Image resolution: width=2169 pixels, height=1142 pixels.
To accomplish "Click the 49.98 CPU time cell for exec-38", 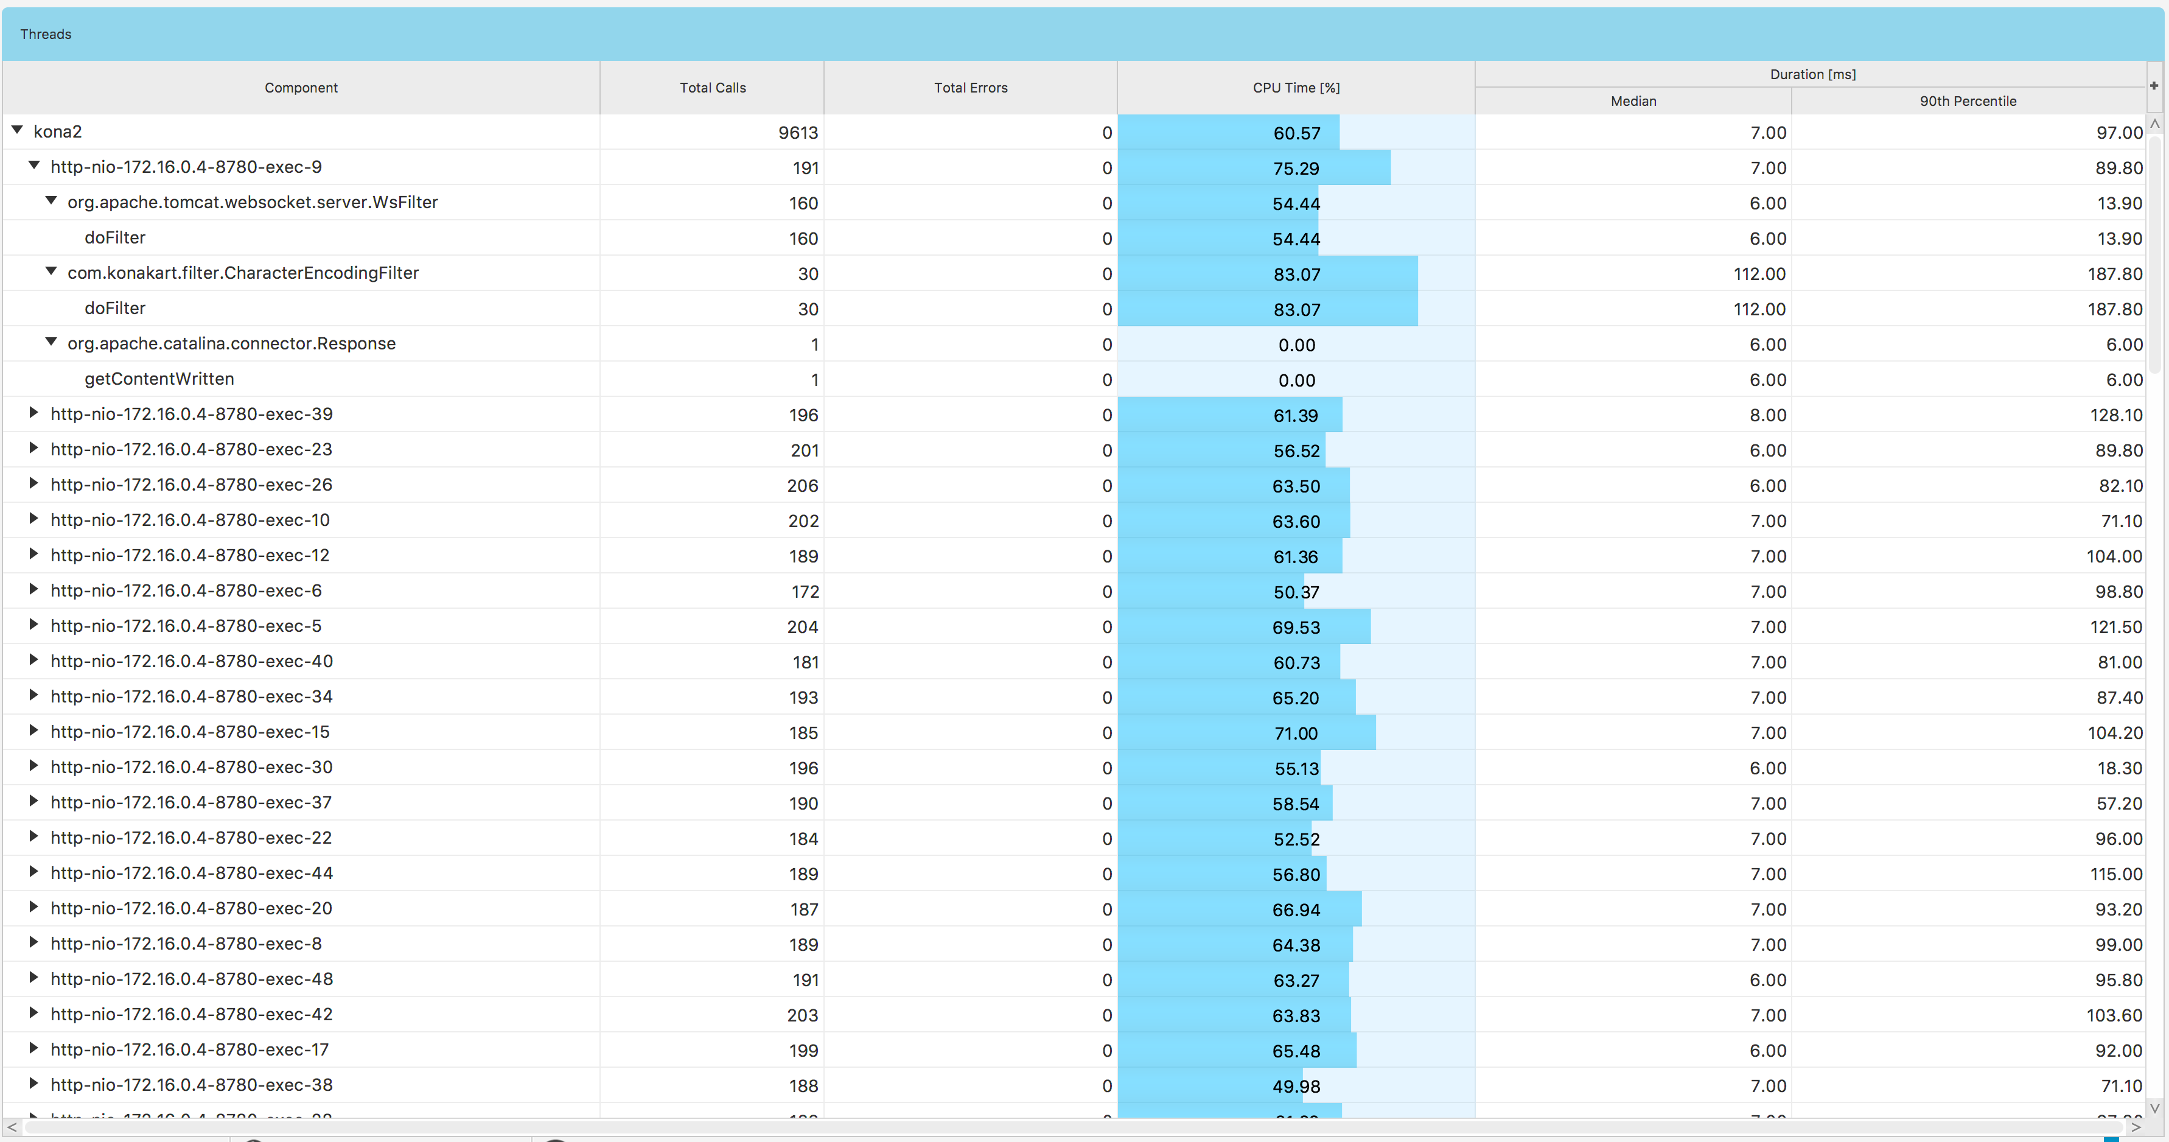I will 1296,1085.
